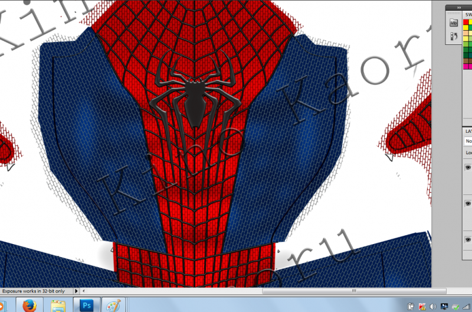Open Firefox from the taskbar
This screenshot has width=472, height=312.
click(x=29, y=305)
